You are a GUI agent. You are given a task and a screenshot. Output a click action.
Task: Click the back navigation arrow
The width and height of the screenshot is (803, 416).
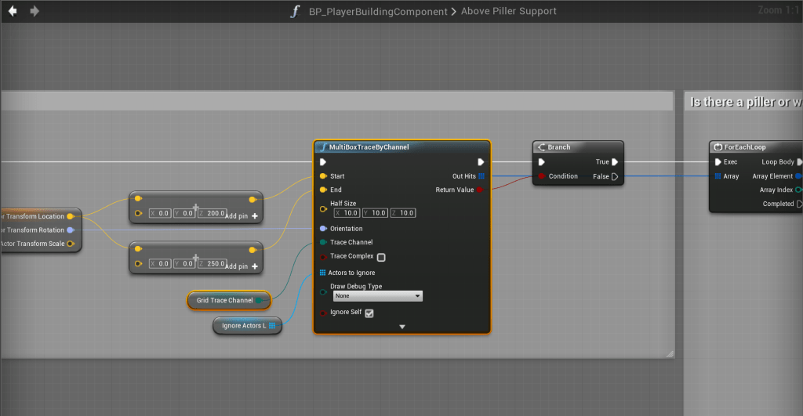[x=13, y=11]
